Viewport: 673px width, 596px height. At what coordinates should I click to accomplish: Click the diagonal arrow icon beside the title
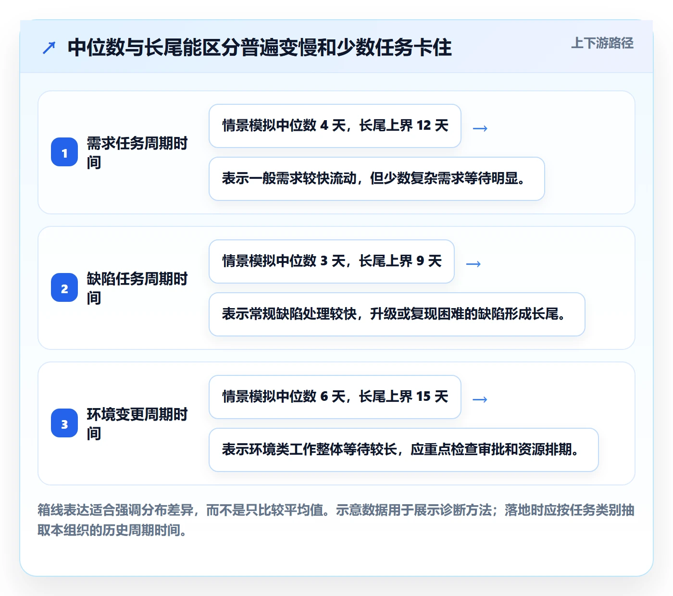pos(49,48)
